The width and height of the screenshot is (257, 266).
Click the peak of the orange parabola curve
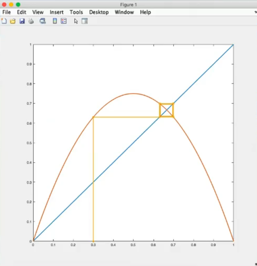coord(133,94)
